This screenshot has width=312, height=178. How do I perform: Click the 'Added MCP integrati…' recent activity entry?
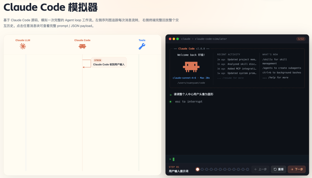(x=242, y=69)
